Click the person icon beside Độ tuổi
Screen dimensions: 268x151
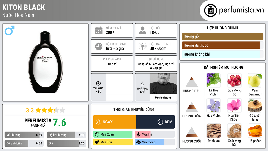[x=143, y=30]
